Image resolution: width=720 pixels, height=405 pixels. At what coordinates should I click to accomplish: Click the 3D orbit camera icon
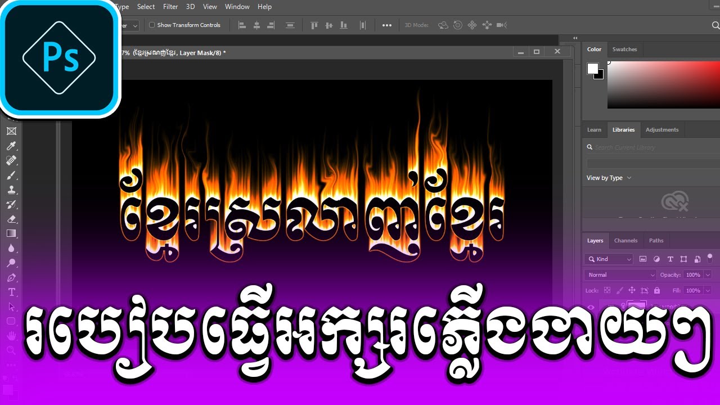click(443, 25)
